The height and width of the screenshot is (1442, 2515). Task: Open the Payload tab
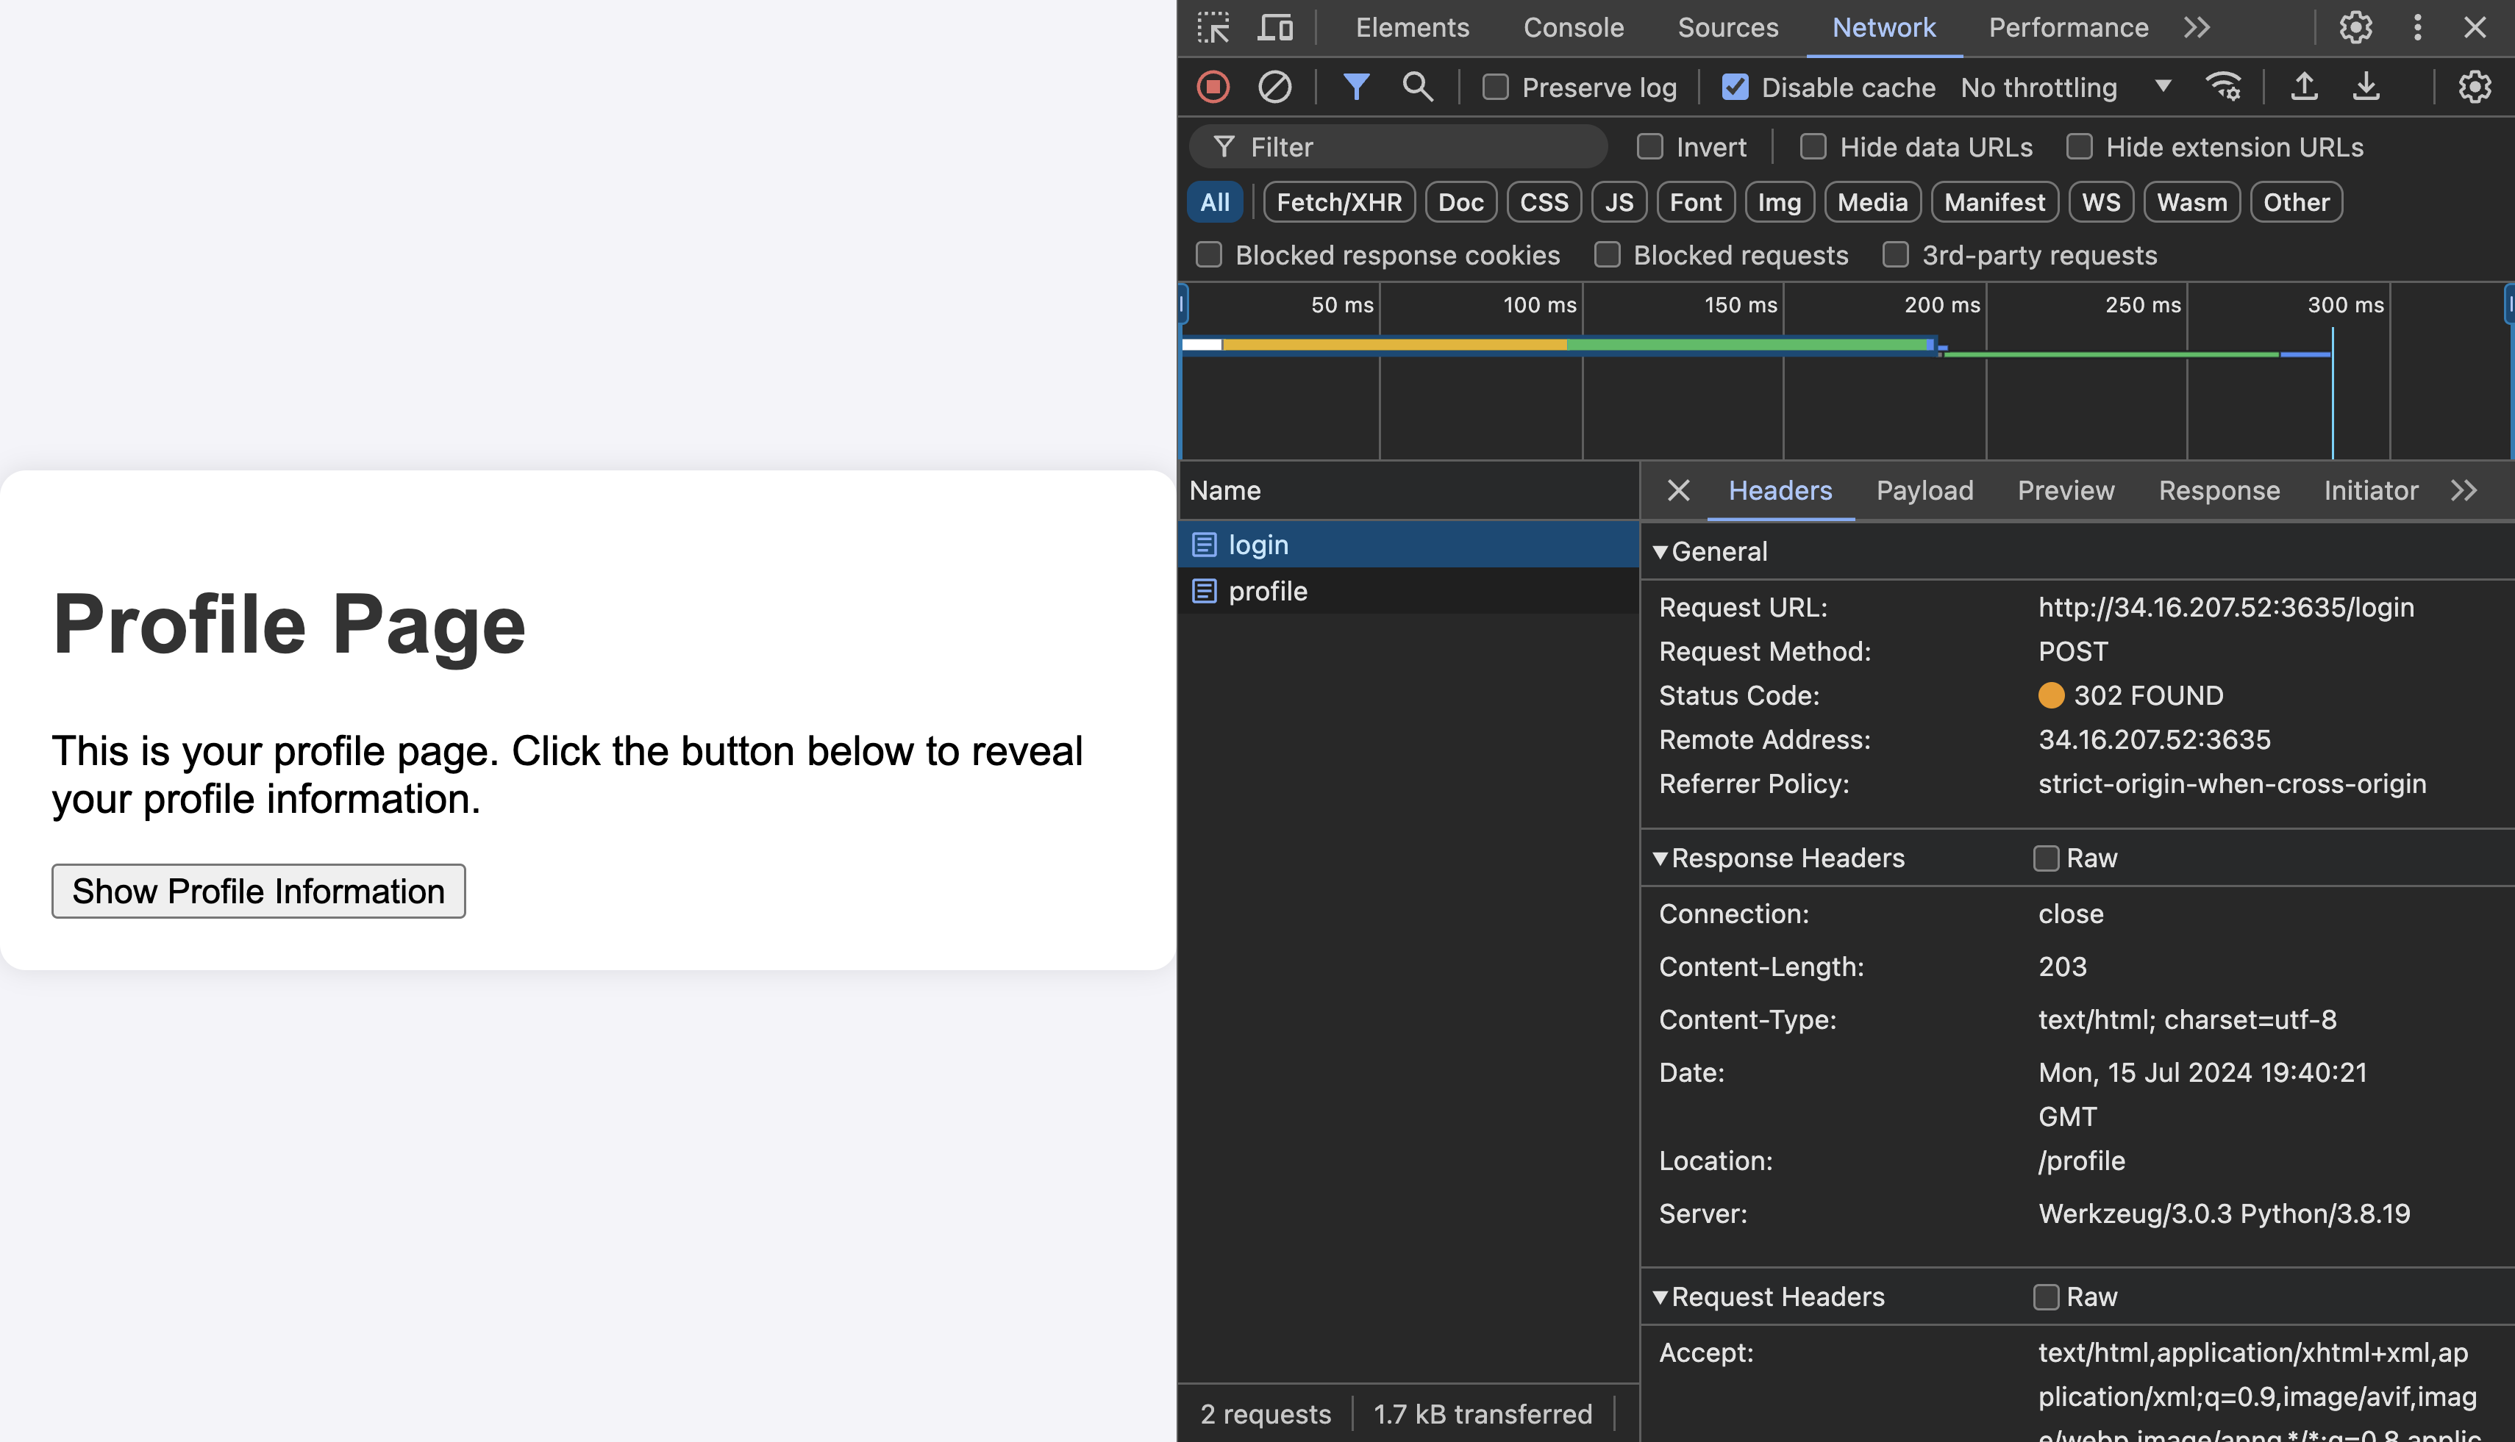pyautogui.click(x=1924, y=490)
